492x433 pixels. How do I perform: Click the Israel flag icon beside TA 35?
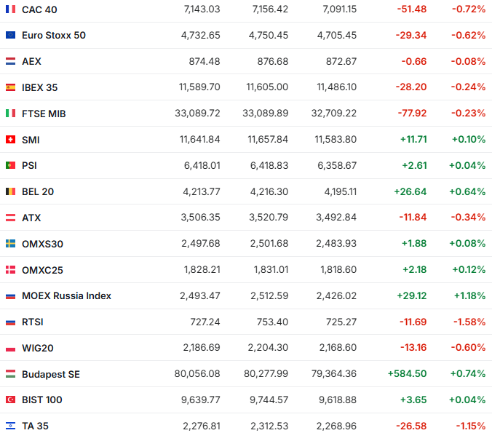tap(10, 426)
